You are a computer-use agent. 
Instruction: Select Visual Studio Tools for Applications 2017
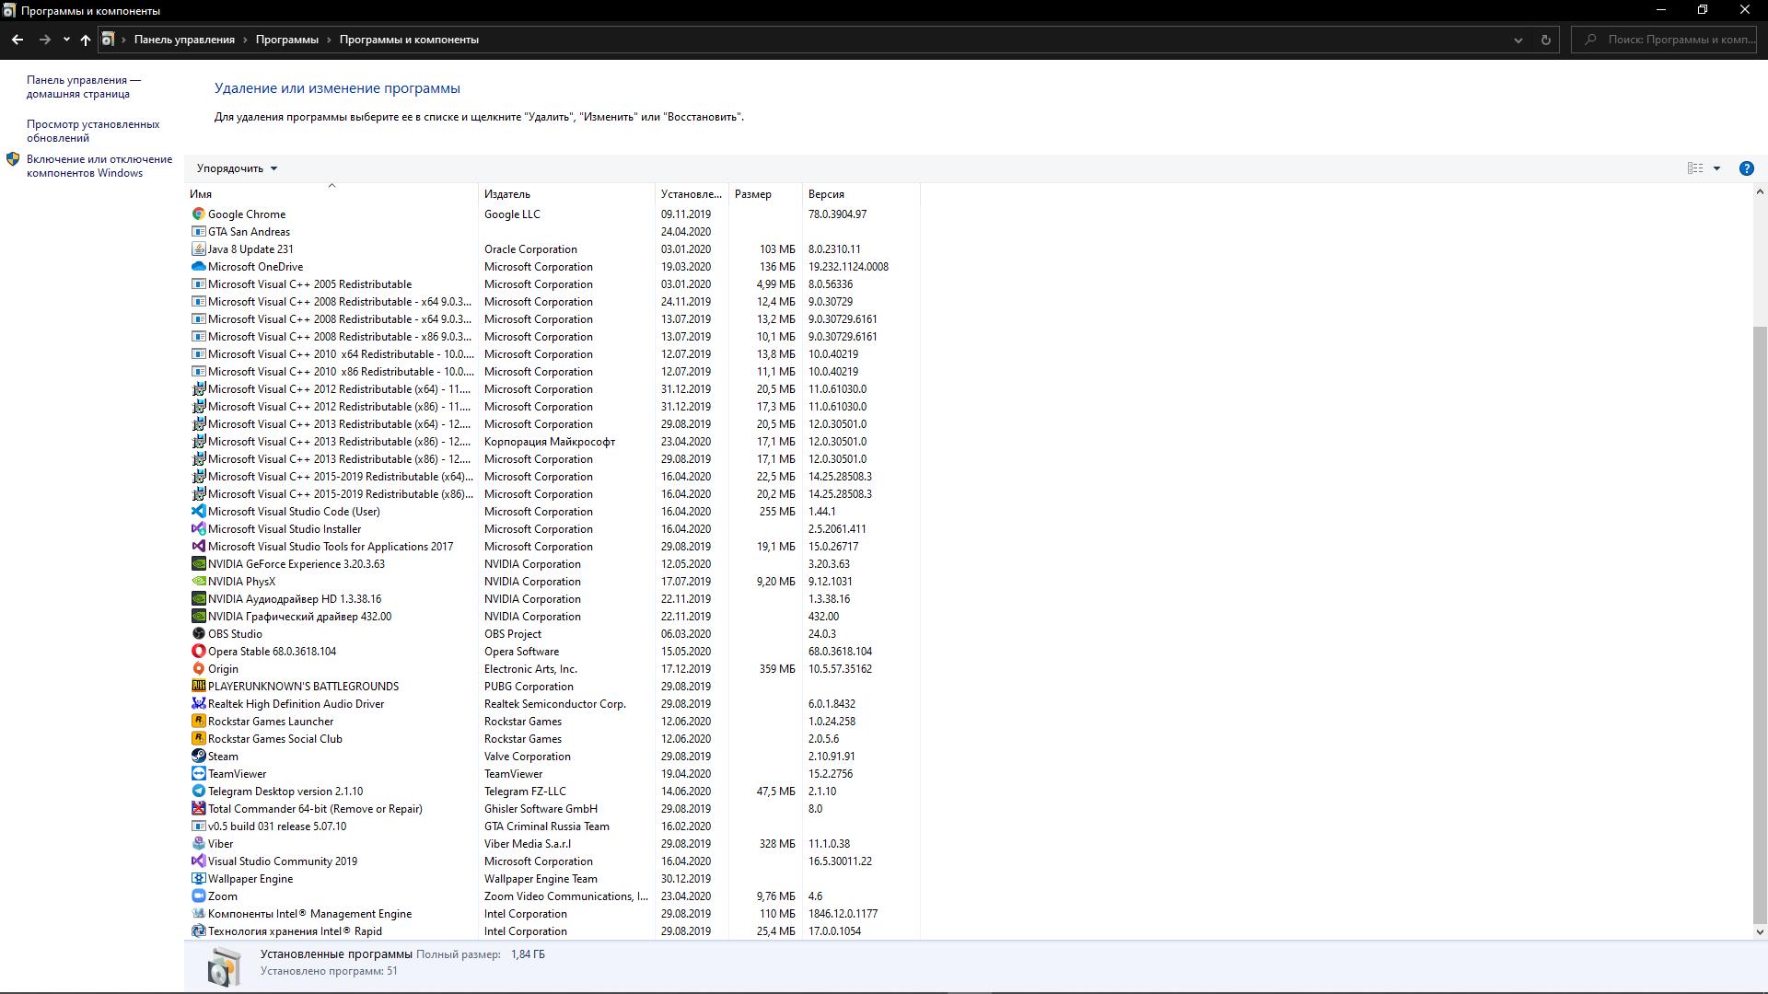(x=552, y=546)
